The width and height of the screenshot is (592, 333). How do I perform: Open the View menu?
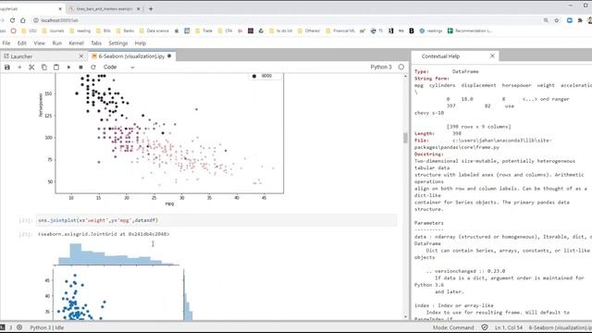[x=39, y=43]
